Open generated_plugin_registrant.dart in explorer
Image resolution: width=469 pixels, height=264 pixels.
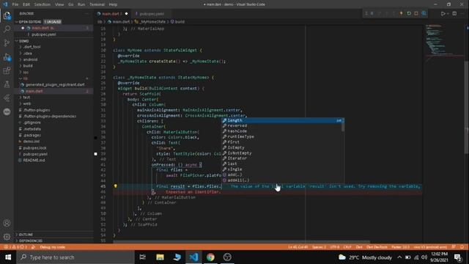(55, 85)
